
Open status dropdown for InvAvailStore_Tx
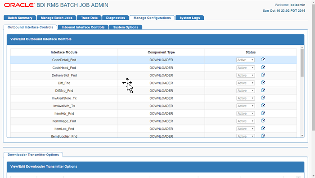(x=246, y=98)
